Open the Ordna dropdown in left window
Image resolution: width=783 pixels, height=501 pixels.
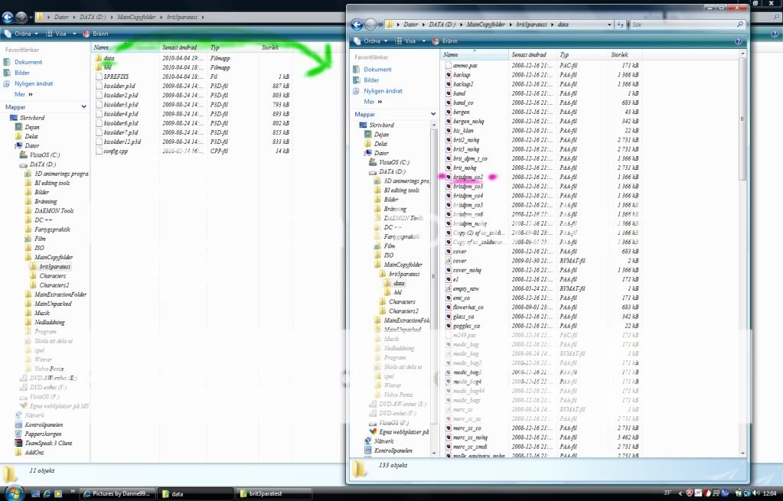(x=21, y=34)
